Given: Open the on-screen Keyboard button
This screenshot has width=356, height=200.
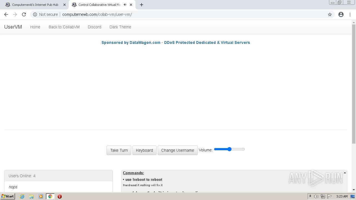Looking at the screenshot, I should [x=144, y=150].
